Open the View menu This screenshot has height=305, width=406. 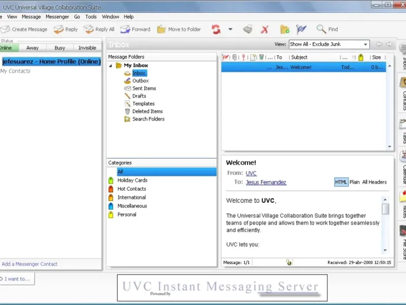pos(12,17)
